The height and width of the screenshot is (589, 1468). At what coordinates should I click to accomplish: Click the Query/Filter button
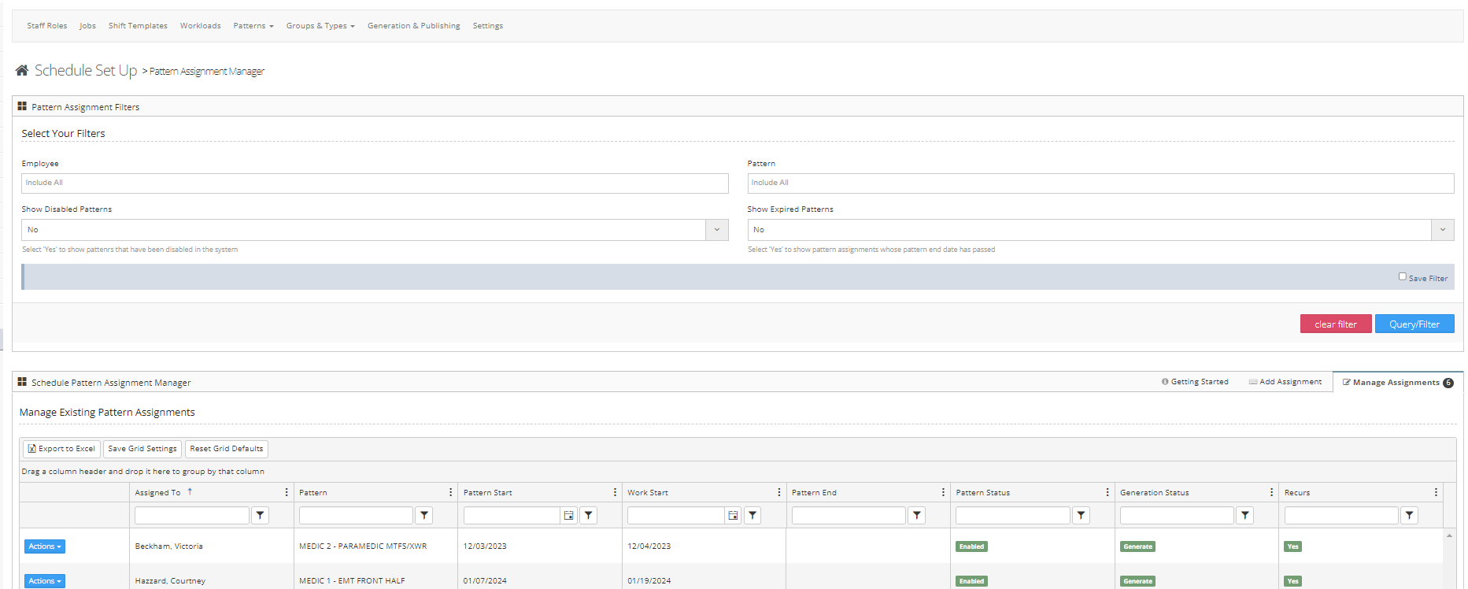(1414, 324)
